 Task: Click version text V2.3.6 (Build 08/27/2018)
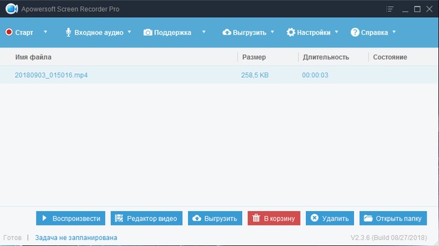tap(389, 238)
